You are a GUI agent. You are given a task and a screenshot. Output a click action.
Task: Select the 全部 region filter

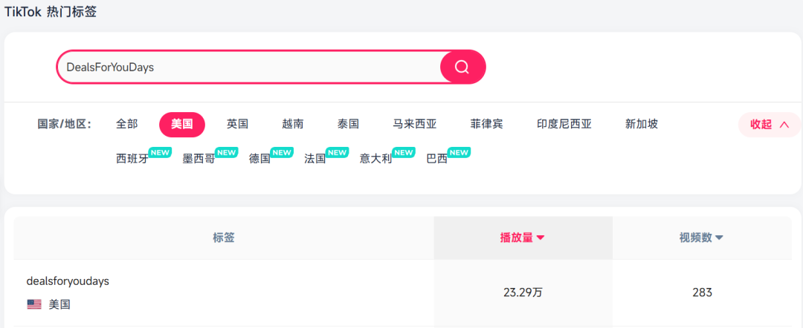[x=127, y=124]
